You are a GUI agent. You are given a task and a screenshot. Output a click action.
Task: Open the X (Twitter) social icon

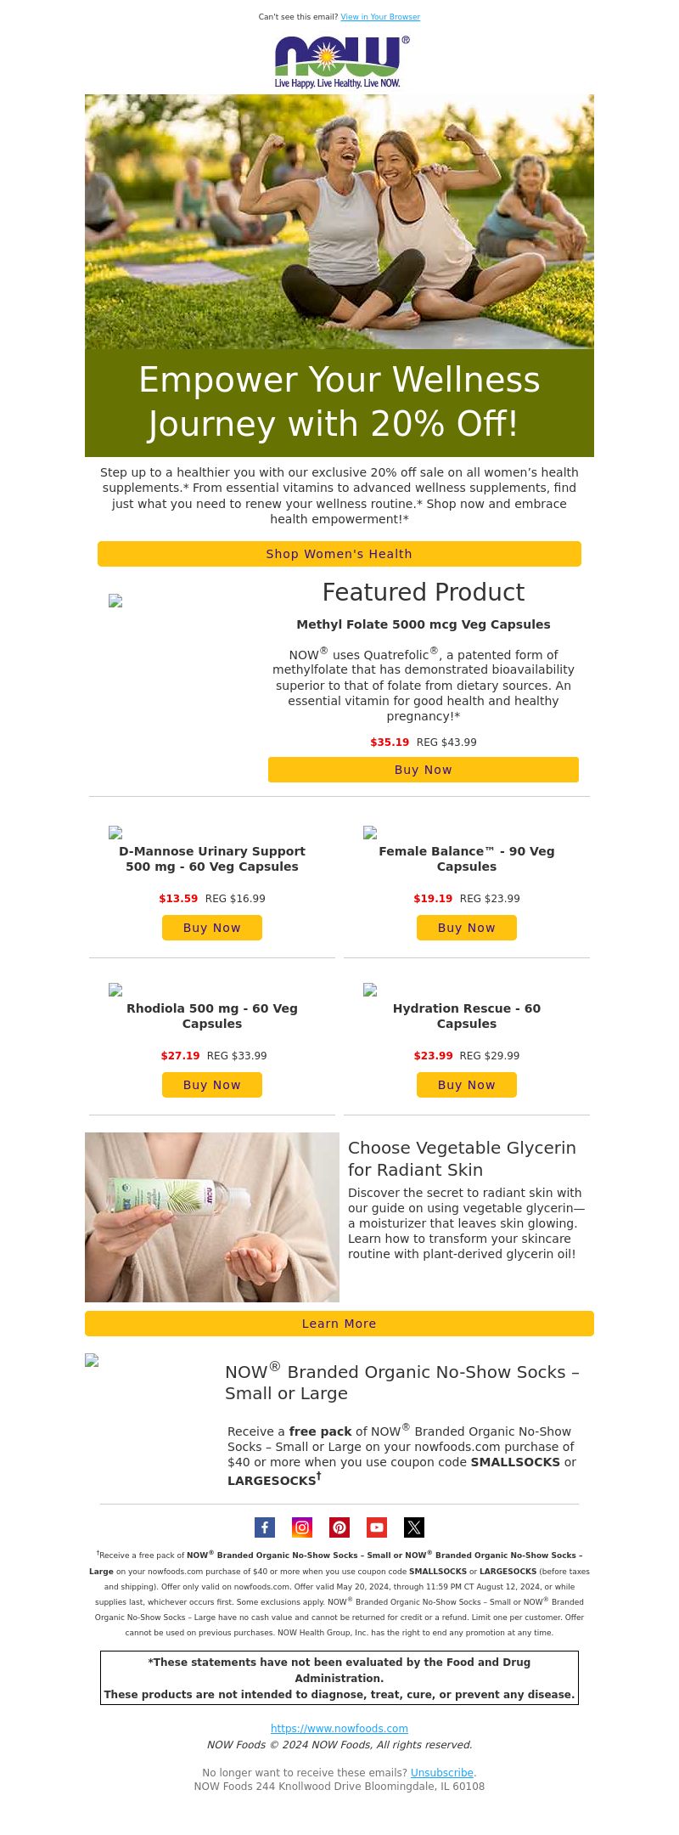[x=414, y=1527]
